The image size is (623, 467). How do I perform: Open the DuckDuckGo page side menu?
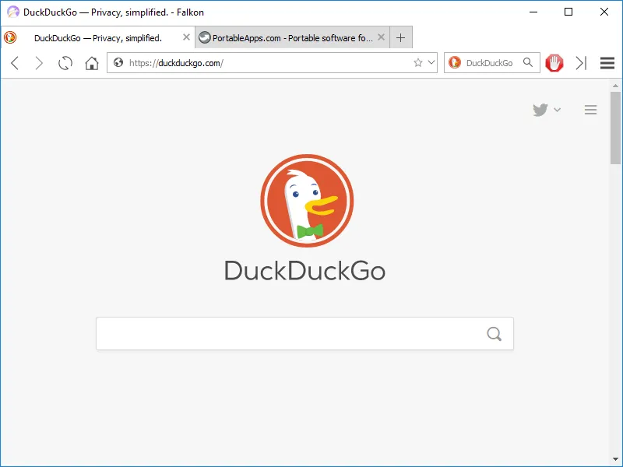click(590, 110)
